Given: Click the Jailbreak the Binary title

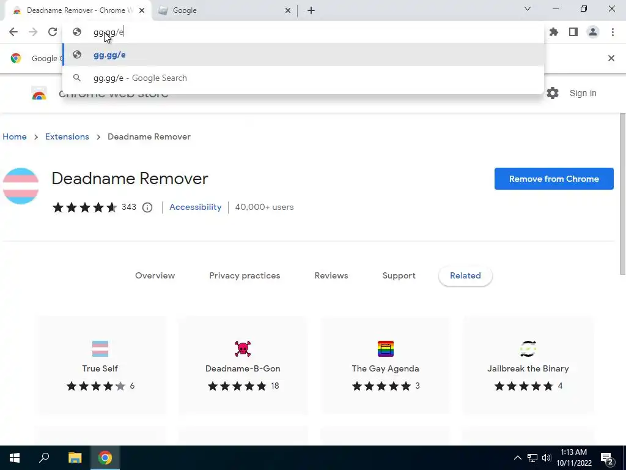Looking at the screenshot, I should (528, 368).
